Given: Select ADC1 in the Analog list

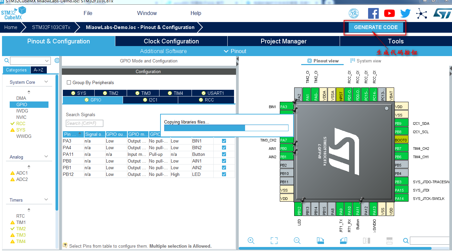Looking at the screenshot, I should 22,173.
